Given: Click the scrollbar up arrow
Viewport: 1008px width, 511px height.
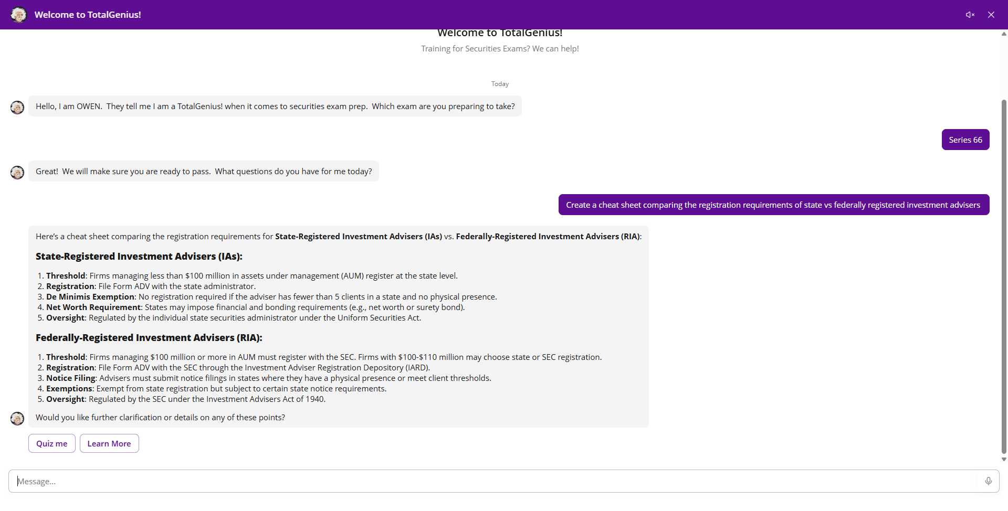Looking at the screenshot, I should pyautogui.click(x=1004, y=34).
